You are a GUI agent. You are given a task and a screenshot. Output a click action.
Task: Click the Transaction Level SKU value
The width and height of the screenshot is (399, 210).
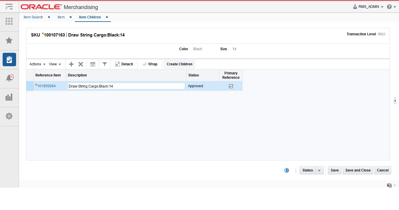(381, 34)
